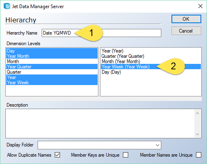
Task: Focus the Hierarchy Name text field
Action: 101,33
